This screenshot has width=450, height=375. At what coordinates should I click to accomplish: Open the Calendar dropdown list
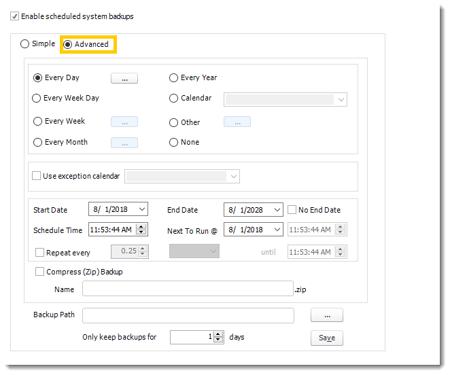coord(341,100)
